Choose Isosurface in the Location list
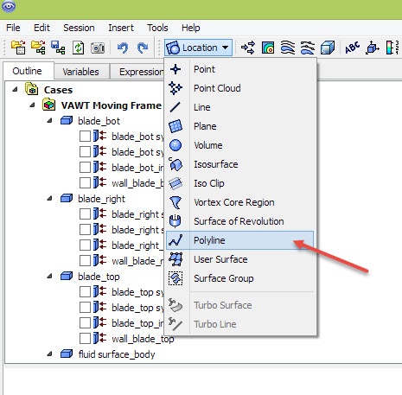402x395 pixels. 215,164
